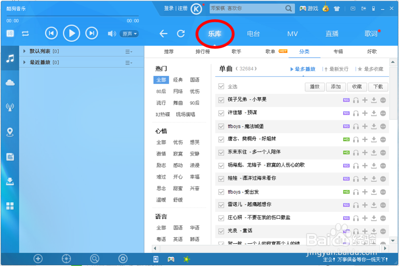The height and width of the screenshot is (266, 399).
Task: Open the 排行榜 sub-tab
Action: pos(203,52)
